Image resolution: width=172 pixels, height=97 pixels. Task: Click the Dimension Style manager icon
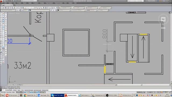(73, 8)
